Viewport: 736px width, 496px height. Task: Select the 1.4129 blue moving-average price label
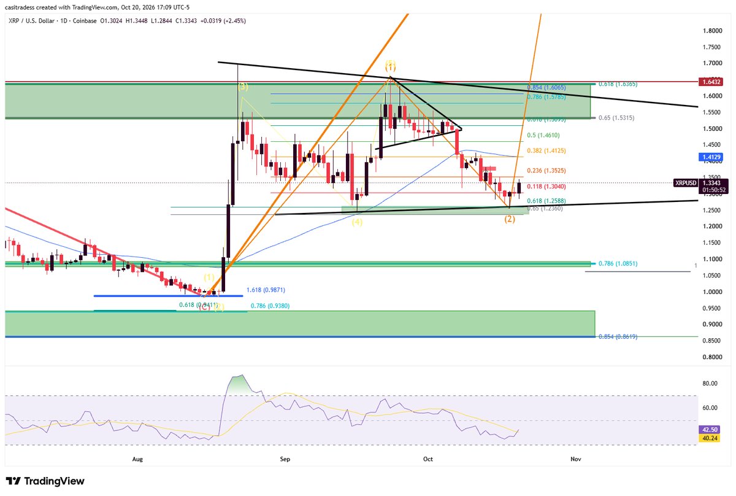713,157
